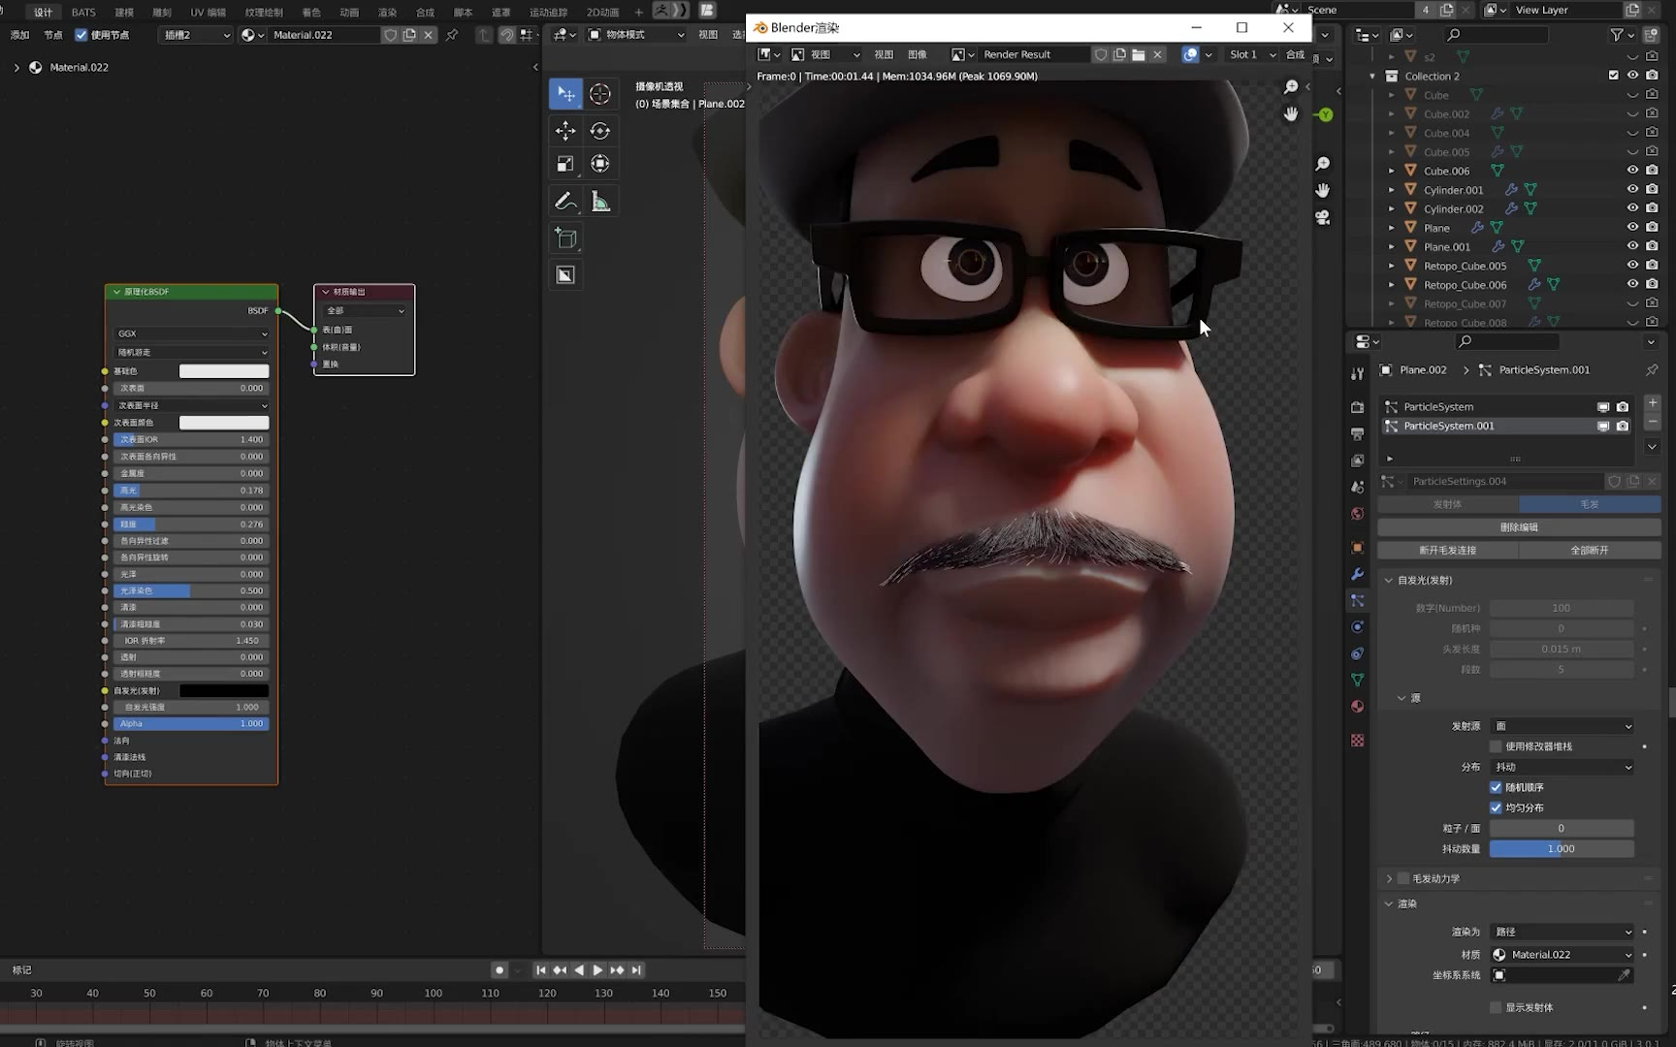This screenshot has width=1676, height=1047.
Task: Toggle the random order checkbox
Action: pyautogui.click(x=1496, y=787)
